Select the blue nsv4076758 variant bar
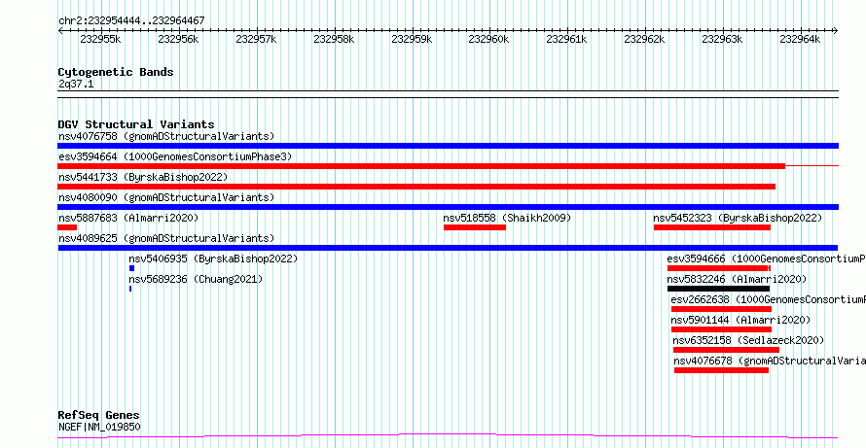 pyautogui.click(x=448, y=146)
